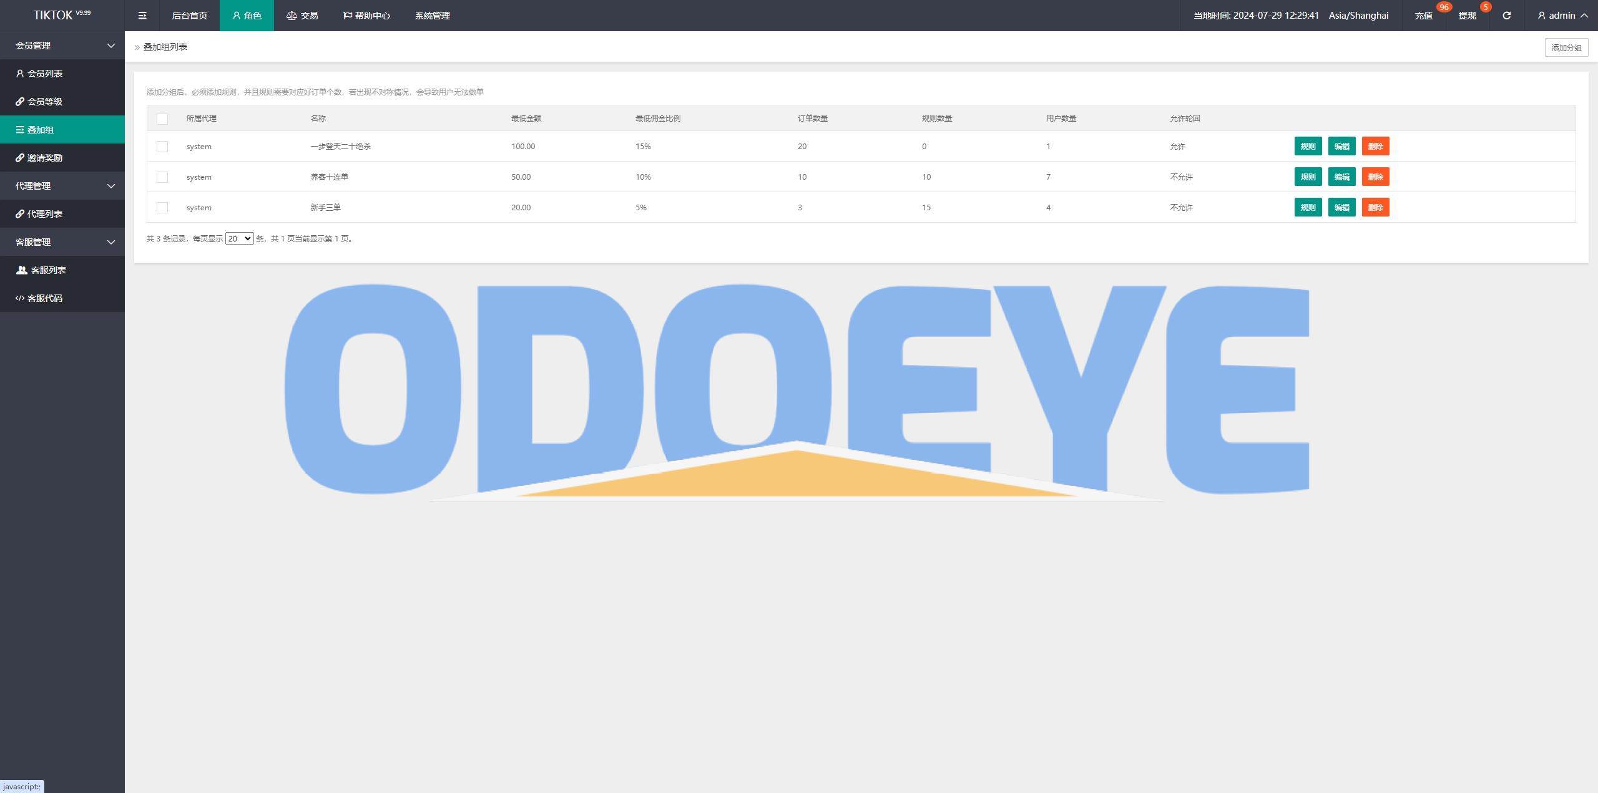
Task: Select the checkbox next to 养套十连单
Action: [162, 177]
